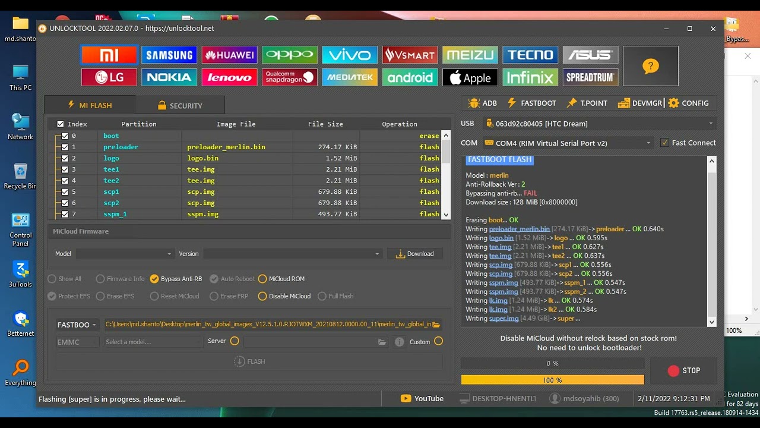Viewport: 760px width, 428px height.
Task: Open Betternet desktop shortcut
Action: (21, 323)
